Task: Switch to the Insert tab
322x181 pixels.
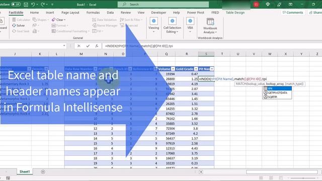Action: click(50, 13)
